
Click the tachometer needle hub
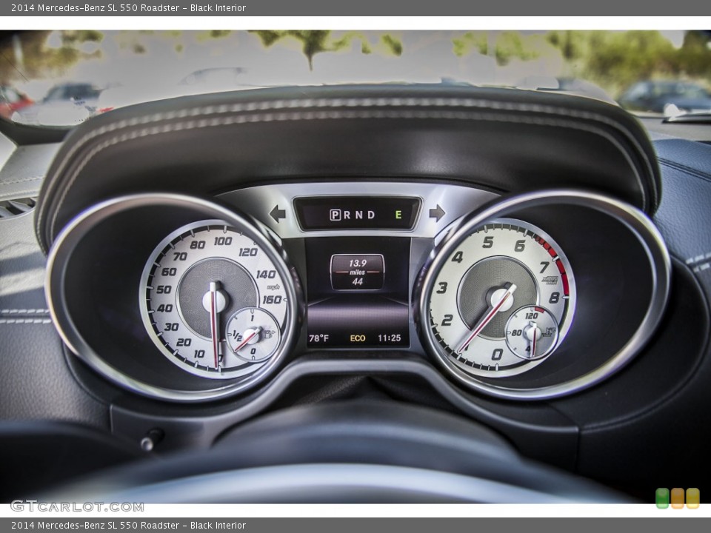(501, 299)
